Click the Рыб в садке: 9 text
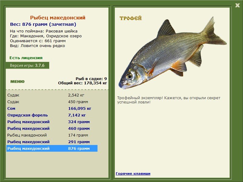The height and width of the screenshot is (182, 243). pyautogui.click(x=91, y=79)
